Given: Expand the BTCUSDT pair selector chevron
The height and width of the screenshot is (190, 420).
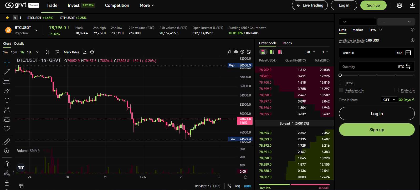Looking at the screenshot, I should [x=36, y=30].
